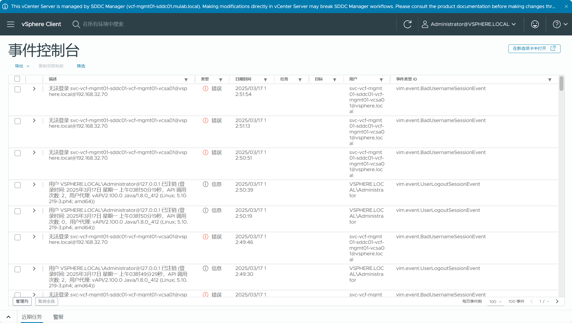Viewport: 572px width, 323px height.
Task: Toggle the select-all events checkbox
Action: [x=17, y=79]
